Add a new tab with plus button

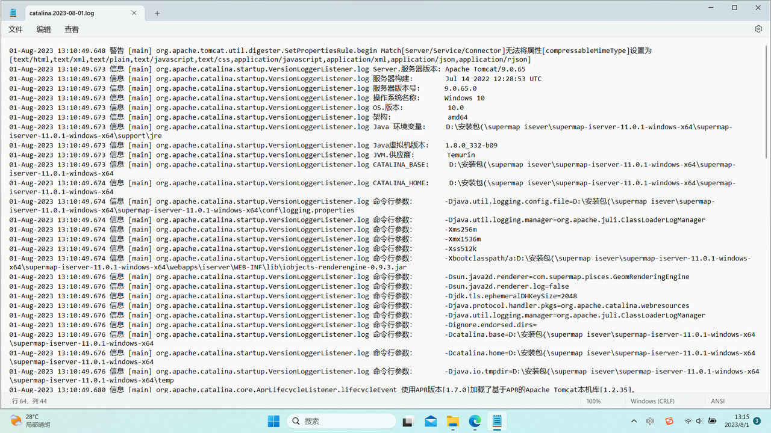point(157,13)
